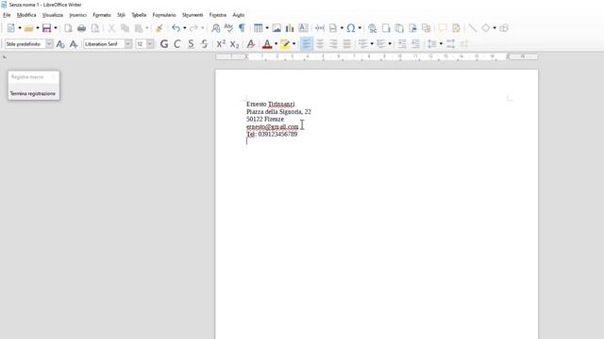This screenshot has height=339, width=604.
Task: Toggle ordered numbered list
Action: pos(381,44)
